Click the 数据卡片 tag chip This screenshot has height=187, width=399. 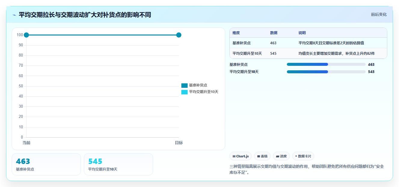tap(303, 156)
